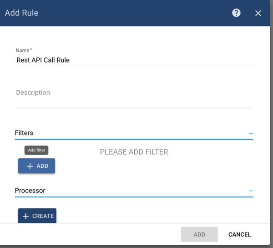Click the Add filter tooltip bubble

tap(36, 150)
